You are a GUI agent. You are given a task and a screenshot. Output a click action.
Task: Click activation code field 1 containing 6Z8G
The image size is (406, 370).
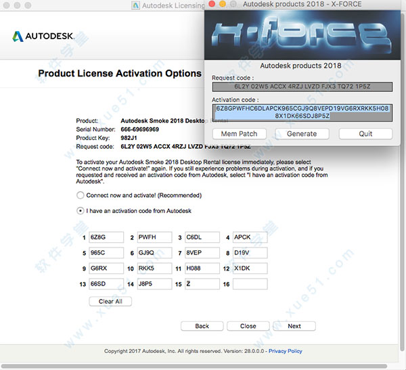coord(106,237)
